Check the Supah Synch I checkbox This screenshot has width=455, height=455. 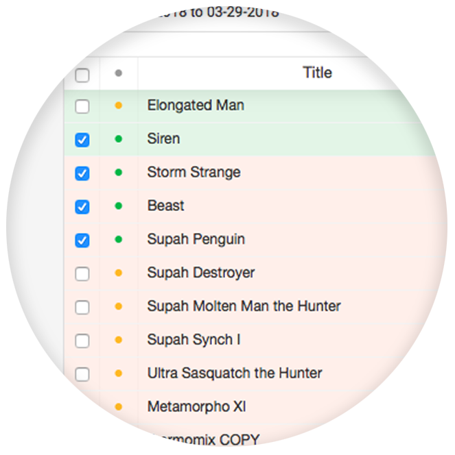coord(82,341)
